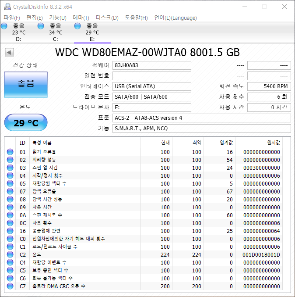Screen dimensions: 295x297
Task: Open the 언어(L)(Language) menu
Action: (x=176, y=18)
